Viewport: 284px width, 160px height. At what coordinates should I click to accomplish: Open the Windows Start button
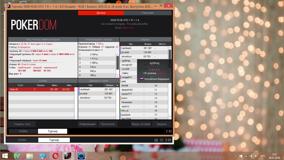click(x=5, y=156)
